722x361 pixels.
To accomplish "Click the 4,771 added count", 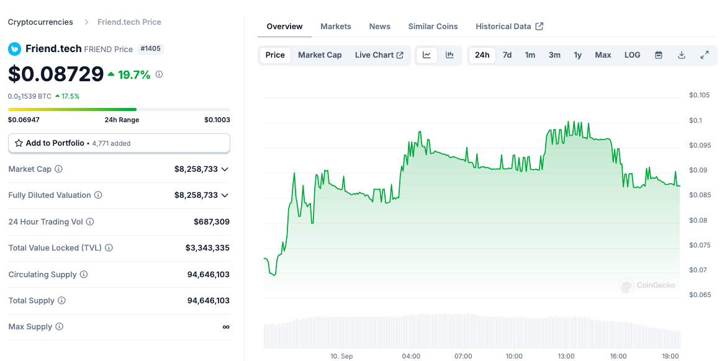I will [111, 143].
